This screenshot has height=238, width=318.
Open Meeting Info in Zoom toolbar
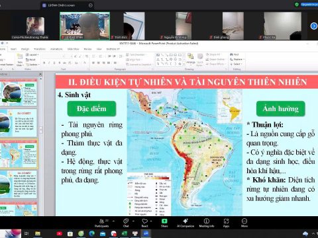[207, 223]
